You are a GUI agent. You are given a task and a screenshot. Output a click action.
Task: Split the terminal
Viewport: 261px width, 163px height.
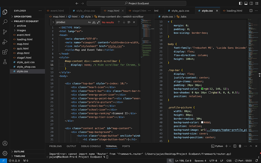(x=235, y=146)
